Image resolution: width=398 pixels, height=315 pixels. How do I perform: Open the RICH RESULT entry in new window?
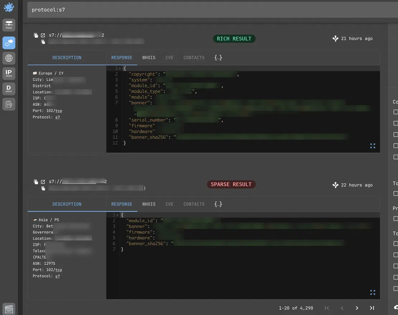[x=43, y=35]
